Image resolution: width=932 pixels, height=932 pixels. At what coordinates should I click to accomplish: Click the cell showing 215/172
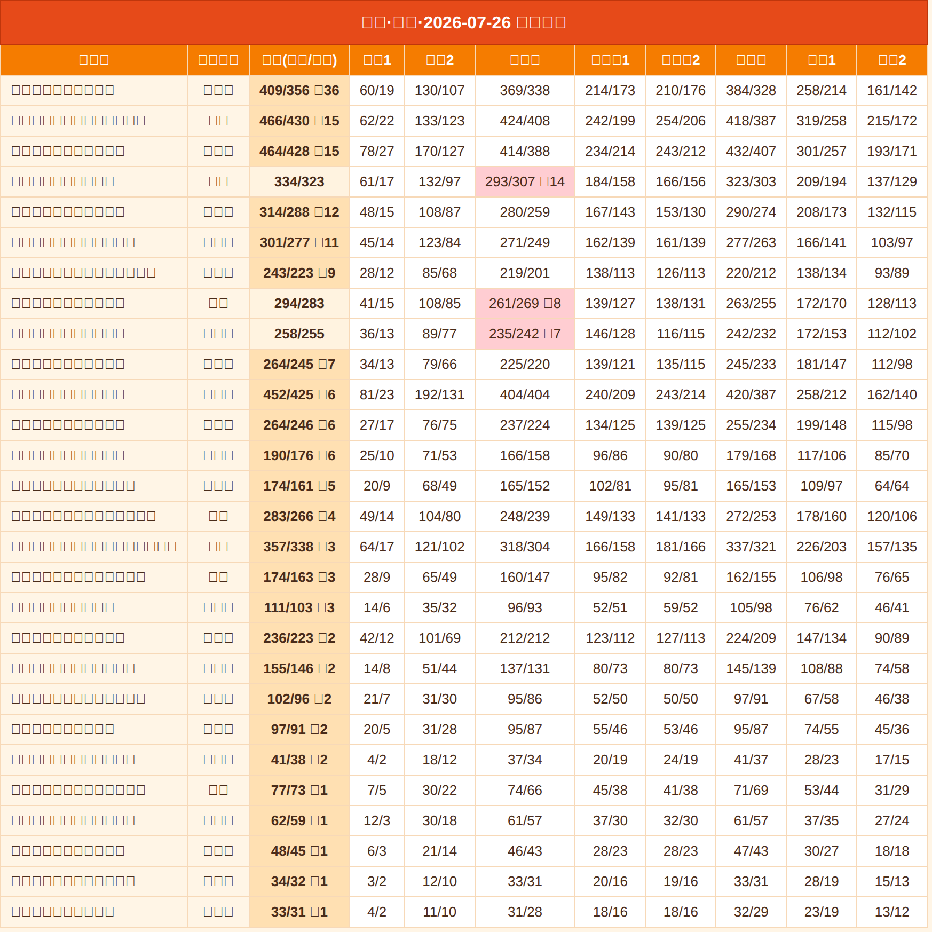pos(892,121)
